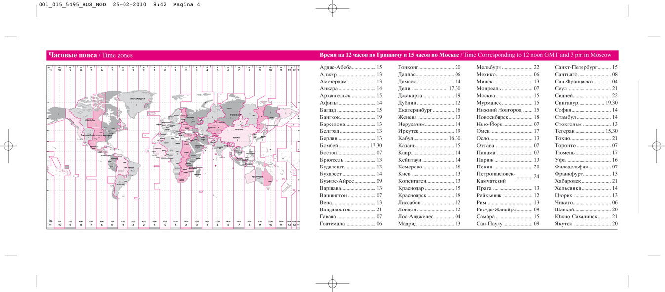Select the 'Филадельфия 07' row
Screen dimensions: 665x292
point(586,167)
